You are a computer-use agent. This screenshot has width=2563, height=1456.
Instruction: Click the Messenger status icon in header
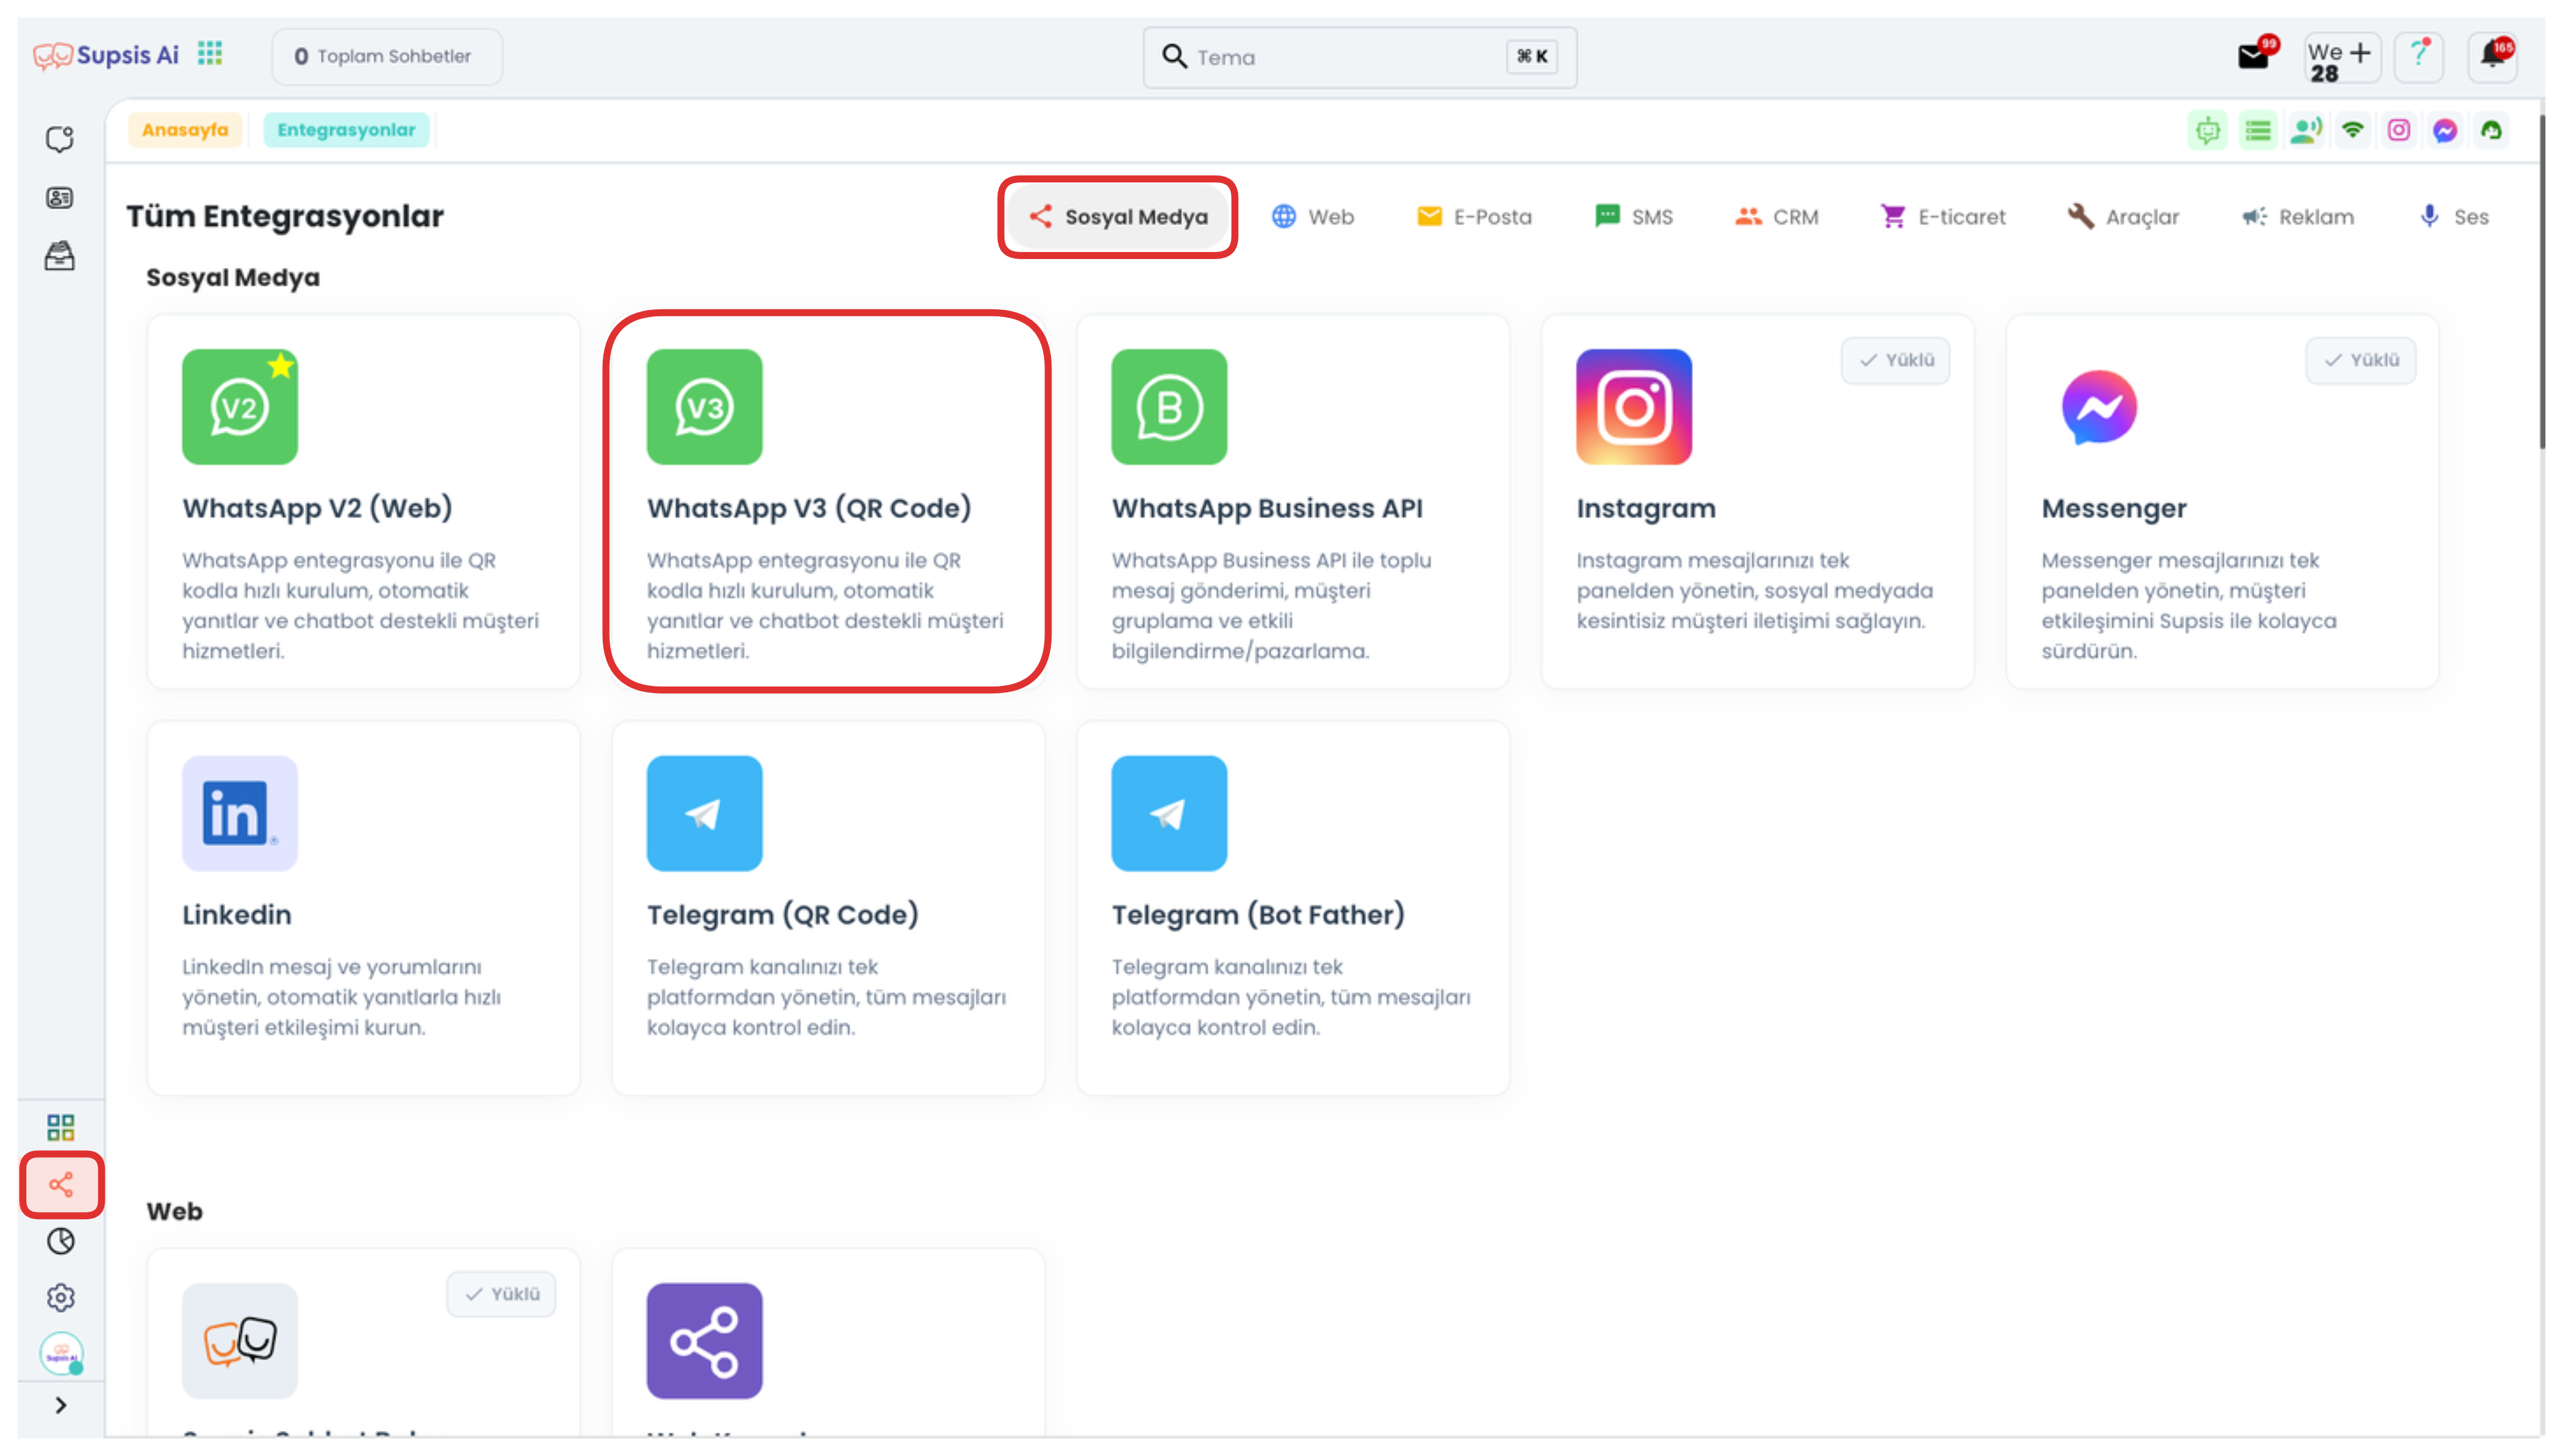coord(2445,130)
